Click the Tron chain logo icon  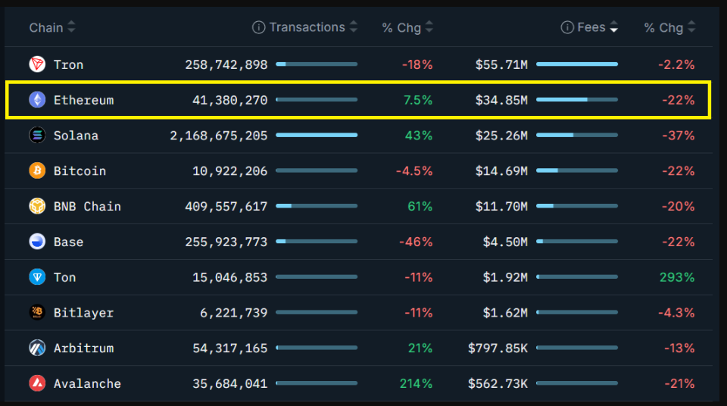pyautogui.click(x=37, y=64)
